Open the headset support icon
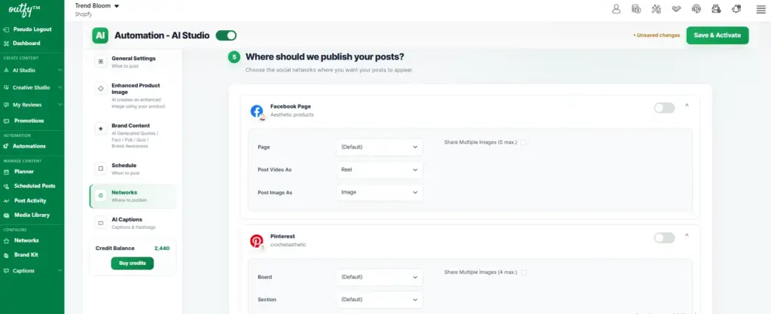Screen dimensions: 771x314 click(696, 9)
